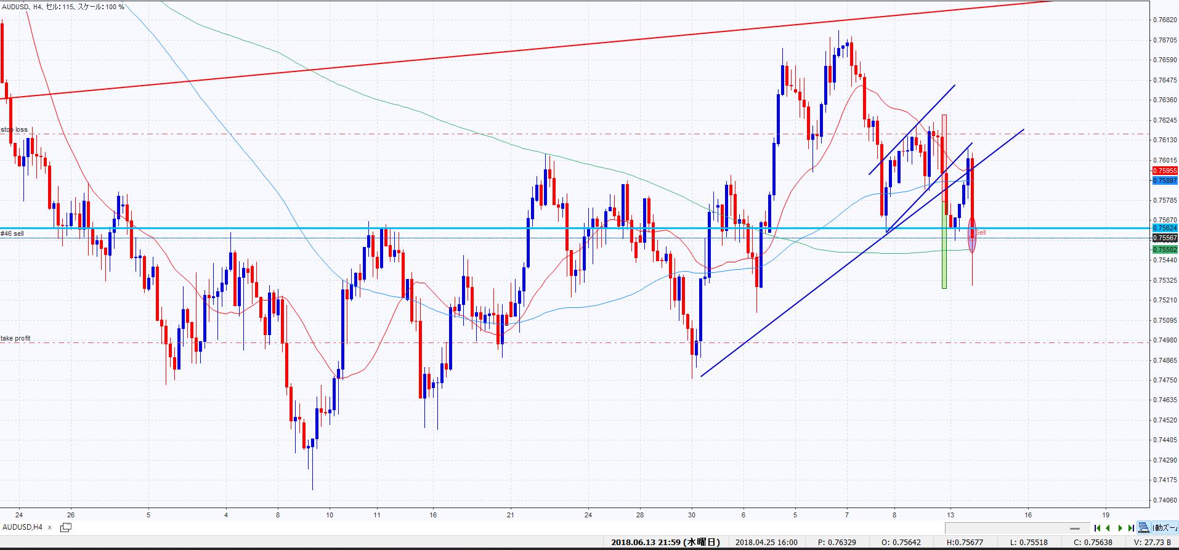The width and height of the screenshot is (1179, 550).
Task: Close the AUDUSD,H4 chart tab
Action: click(50, 527)
